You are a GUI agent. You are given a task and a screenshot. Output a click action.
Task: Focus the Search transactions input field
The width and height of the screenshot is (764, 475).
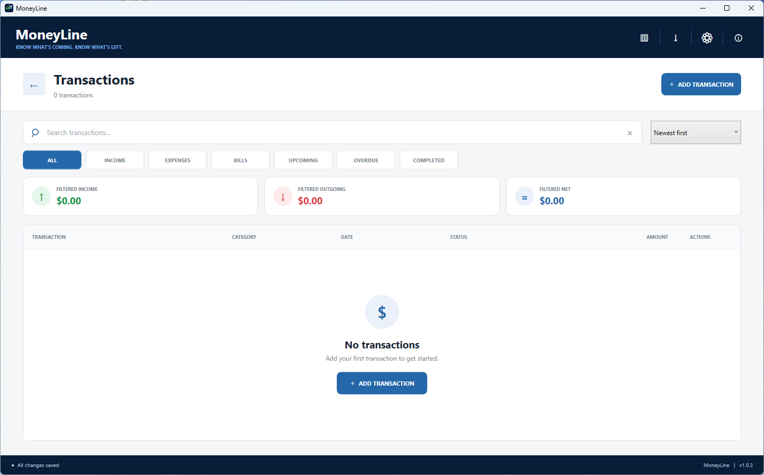333,132
